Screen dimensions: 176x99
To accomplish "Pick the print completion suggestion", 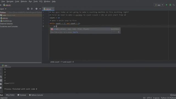I will pos(85,29).
